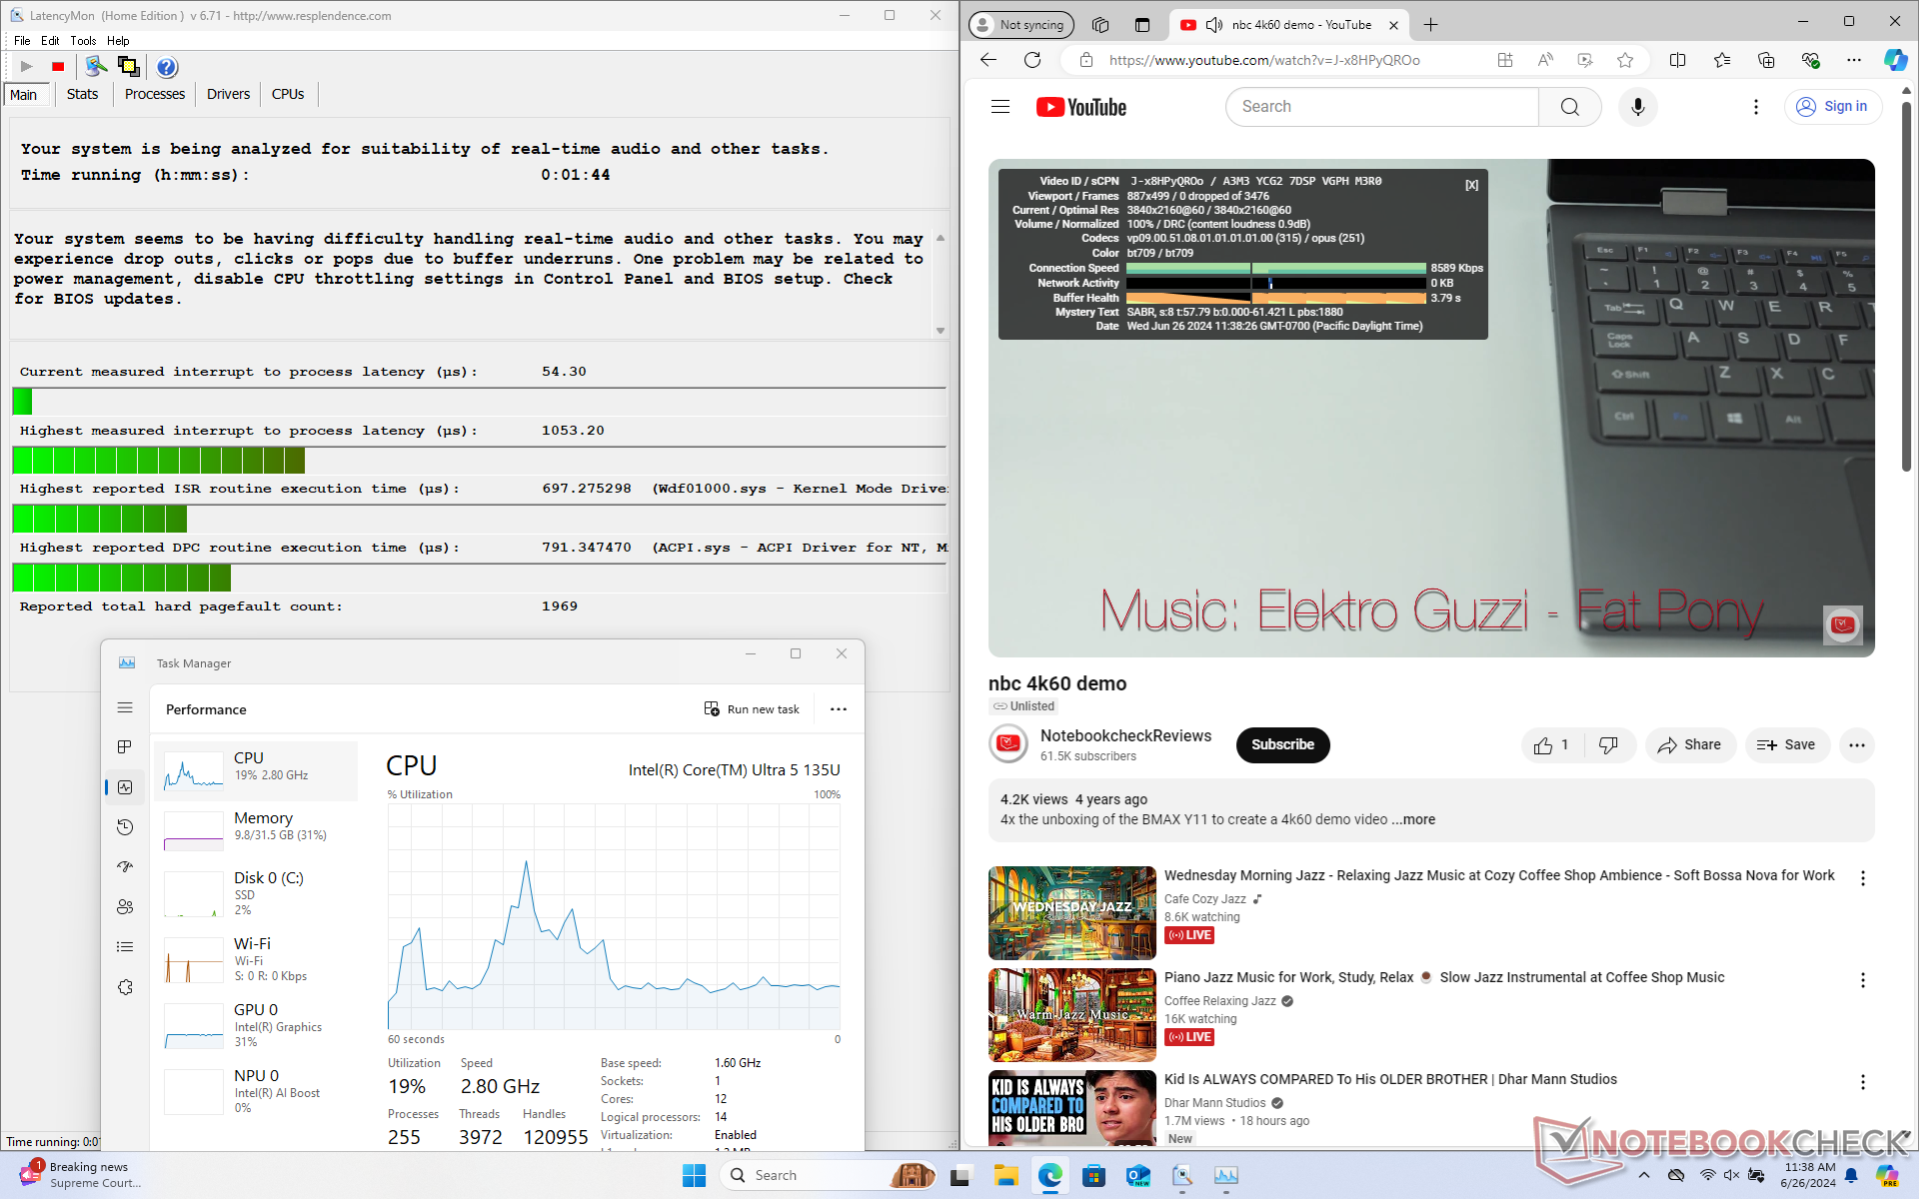This screenshot has height=1199, width=1919.
Task: Click the Subscribe button
Action: pos(1282,745)
